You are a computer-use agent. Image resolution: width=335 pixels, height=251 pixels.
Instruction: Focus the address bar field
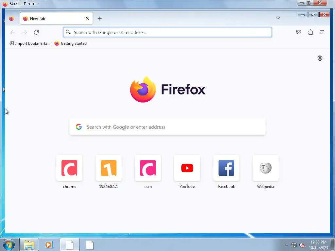click(x=167, y=32)
